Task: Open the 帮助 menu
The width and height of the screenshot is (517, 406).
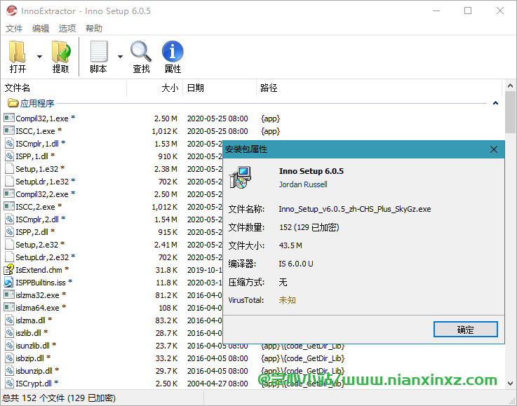Action: pyautogui.click(x=93, y=28)
